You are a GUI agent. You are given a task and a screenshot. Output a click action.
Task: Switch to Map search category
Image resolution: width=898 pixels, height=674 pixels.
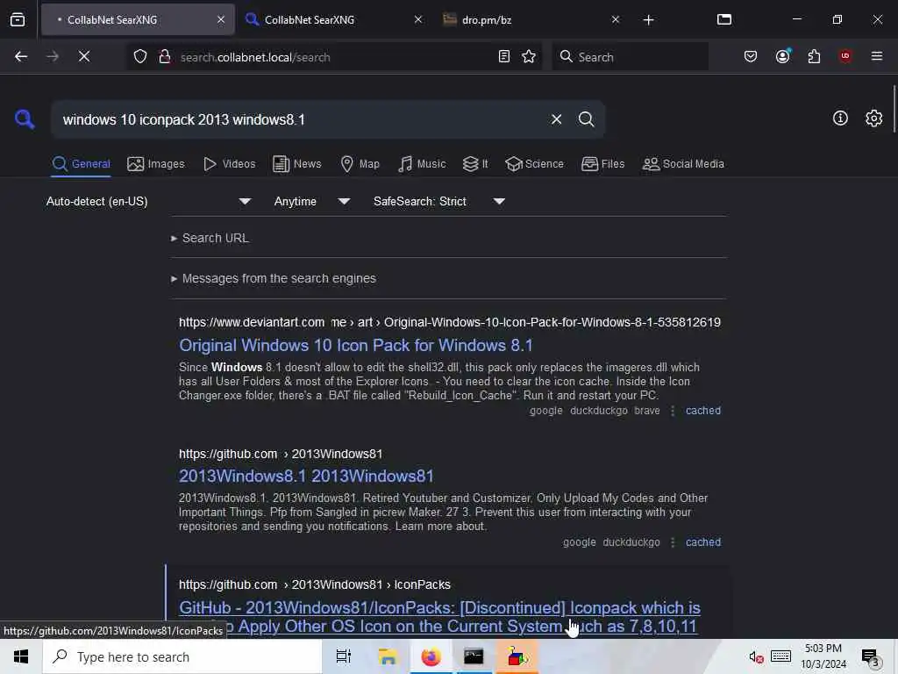click(x=360, y=164)
